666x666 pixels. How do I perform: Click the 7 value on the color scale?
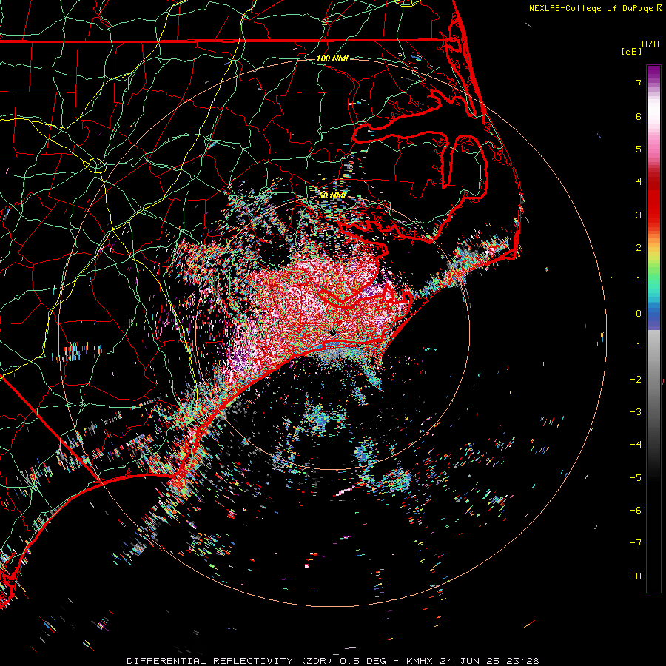coord(639,83)
